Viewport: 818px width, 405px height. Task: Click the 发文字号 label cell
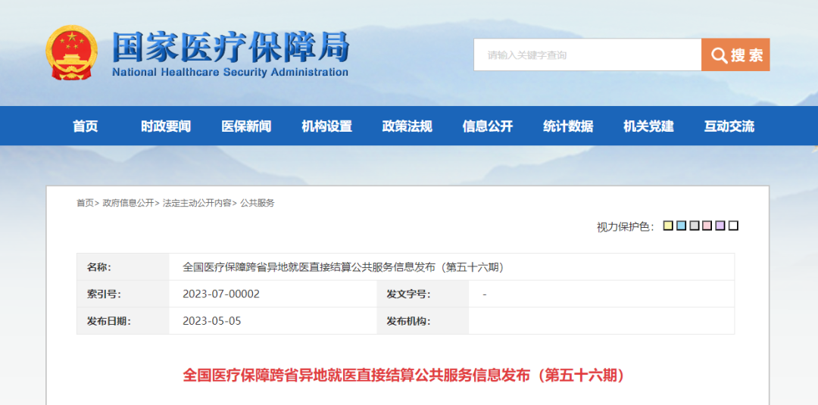[423, 294]
